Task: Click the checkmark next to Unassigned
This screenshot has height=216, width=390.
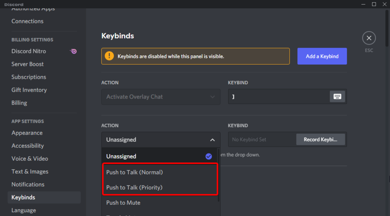Action: click(209, 156)
